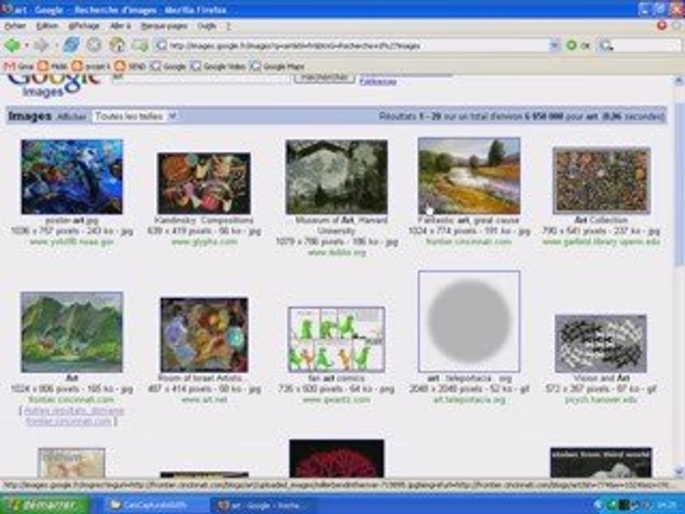Click the art - Google Firefox taskbar button

coord(263,505)
